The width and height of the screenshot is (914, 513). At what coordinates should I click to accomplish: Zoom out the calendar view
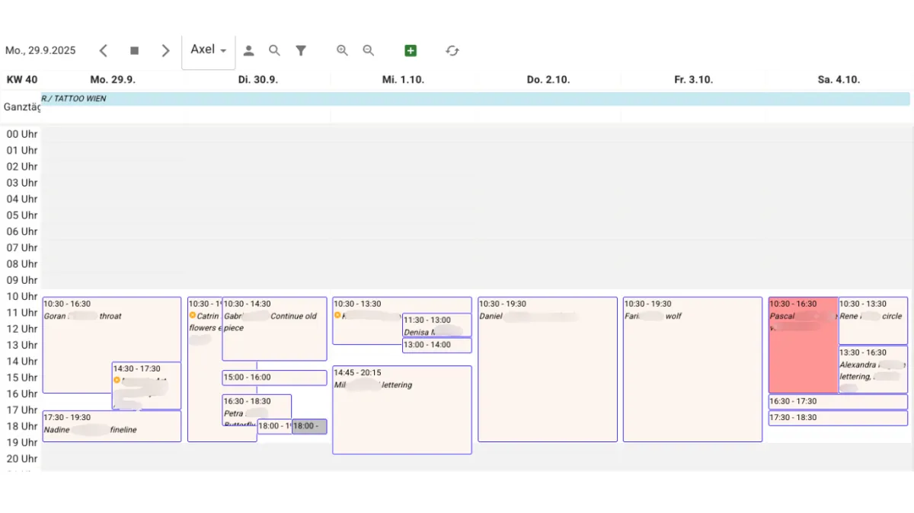click(368, 50)
